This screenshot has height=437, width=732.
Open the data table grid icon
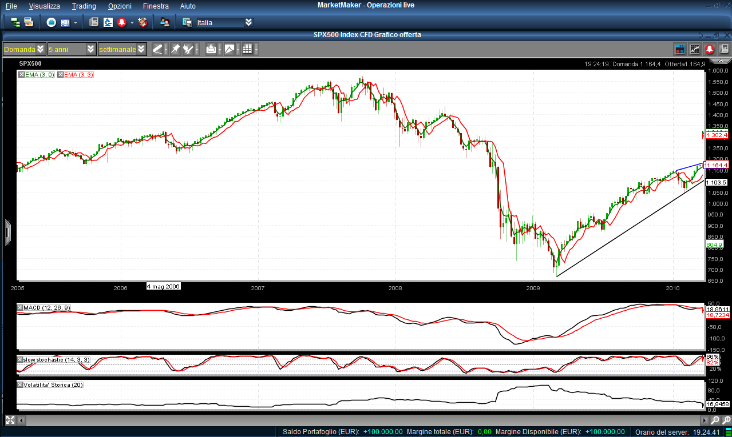coord(247,50)
